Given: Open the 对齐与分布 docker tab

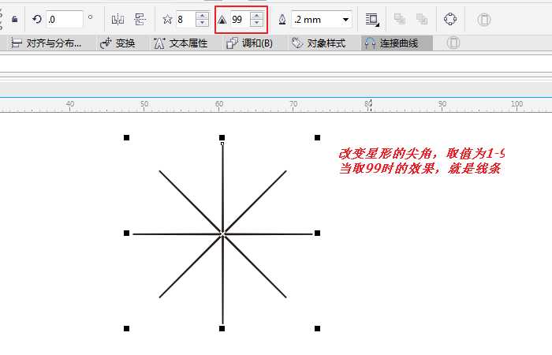Looking at the screenshot, I should click(47, 43).
